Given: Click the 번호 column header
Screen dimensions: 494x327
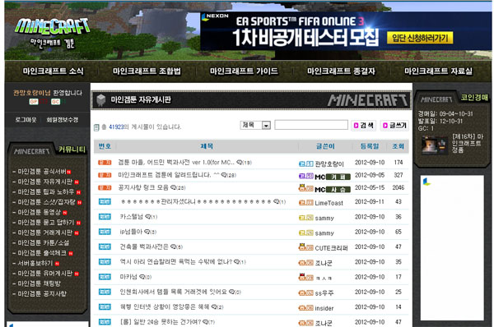Looking at the screenshot, I should [105, 146].
